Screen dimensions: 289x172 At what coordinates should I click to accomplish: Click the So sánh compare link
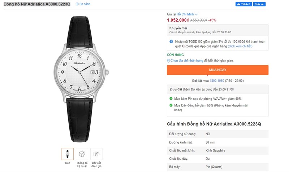coord(85,4)
